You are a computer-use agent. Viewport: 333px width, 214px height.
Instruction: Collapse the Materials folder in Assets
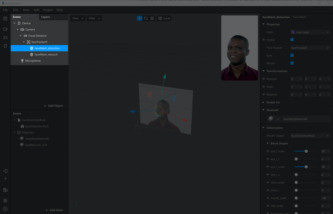coord(14,132)
